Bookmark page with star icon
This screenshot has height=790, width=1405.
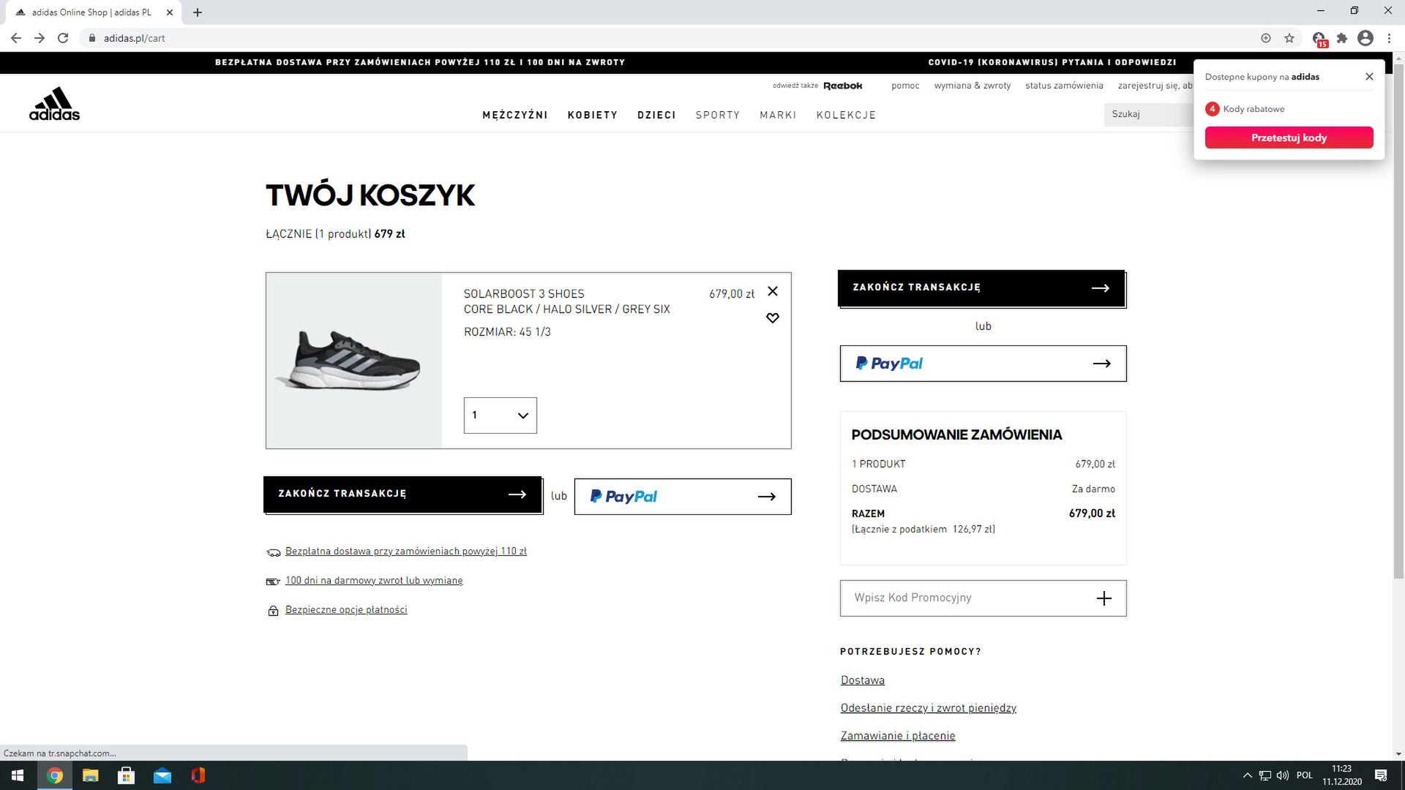[1289, 38]
